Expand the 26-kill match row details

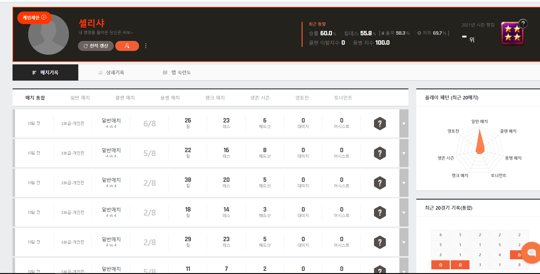click(404, 124)
